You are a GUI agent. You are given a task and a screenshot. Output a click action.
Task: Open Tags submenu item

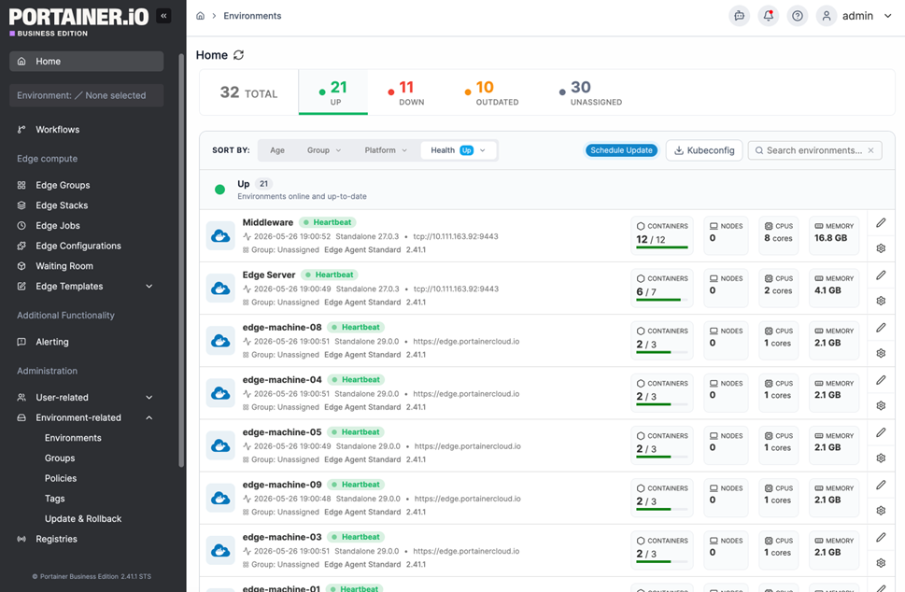55,500
